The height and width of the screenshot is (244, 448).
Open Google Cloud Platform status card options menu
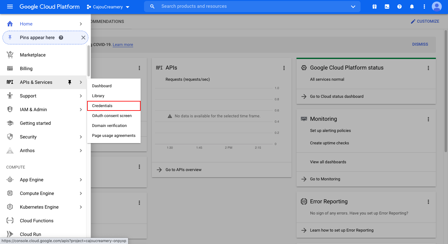pyautogui.click(x=428, y=68)
